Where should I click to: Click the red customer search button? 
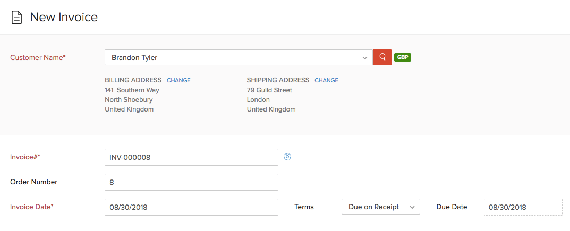[x=382, y=57]
